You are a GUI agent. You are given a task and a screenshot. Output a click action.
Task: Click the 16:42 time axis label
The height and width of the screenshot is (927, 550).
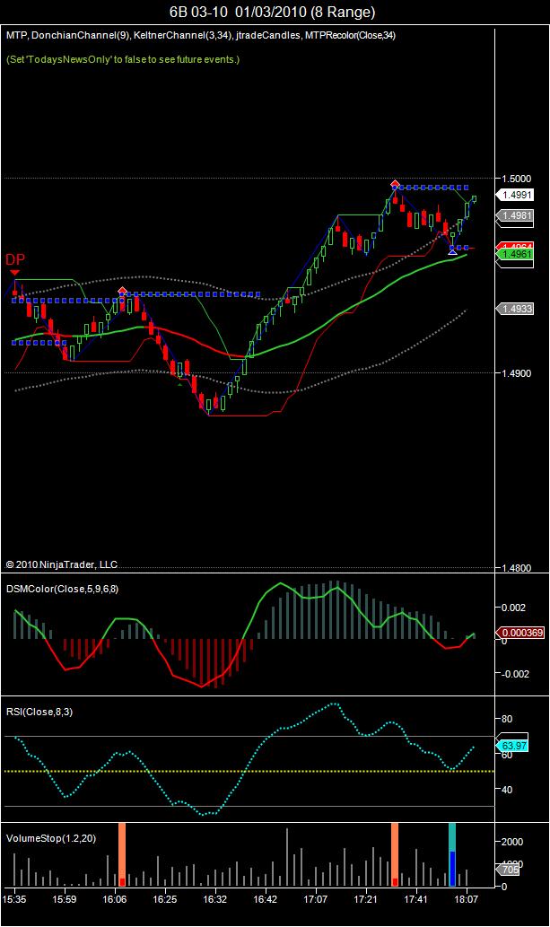pyautogui.click(x=265, y=899)
